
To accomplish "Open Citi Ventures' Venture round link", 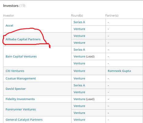I will [x=79, y=71].
